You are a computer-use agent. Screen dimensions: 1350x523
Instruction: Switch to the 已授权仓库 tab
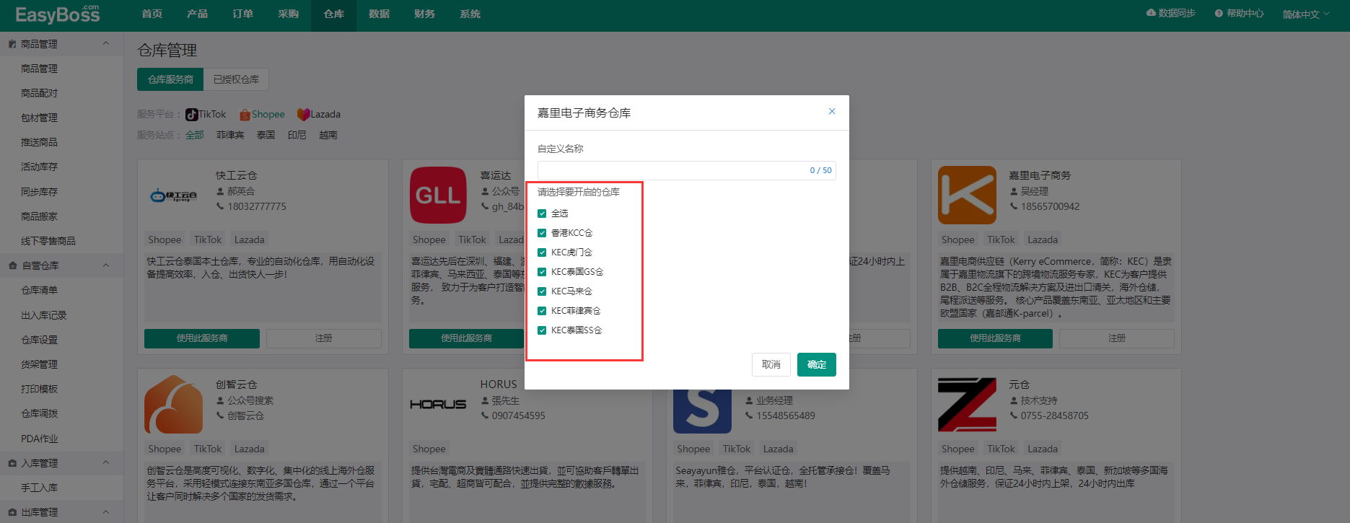(x=236, y=79)
